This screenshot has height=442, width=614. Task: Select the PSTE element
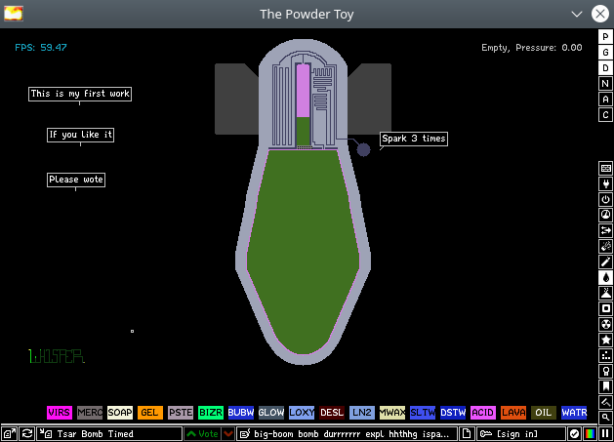click(x=181, y=413)
